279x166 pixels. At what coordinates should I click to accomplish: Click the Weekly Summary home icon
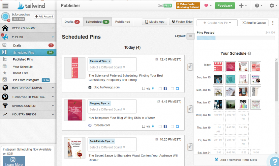(5, 28)
